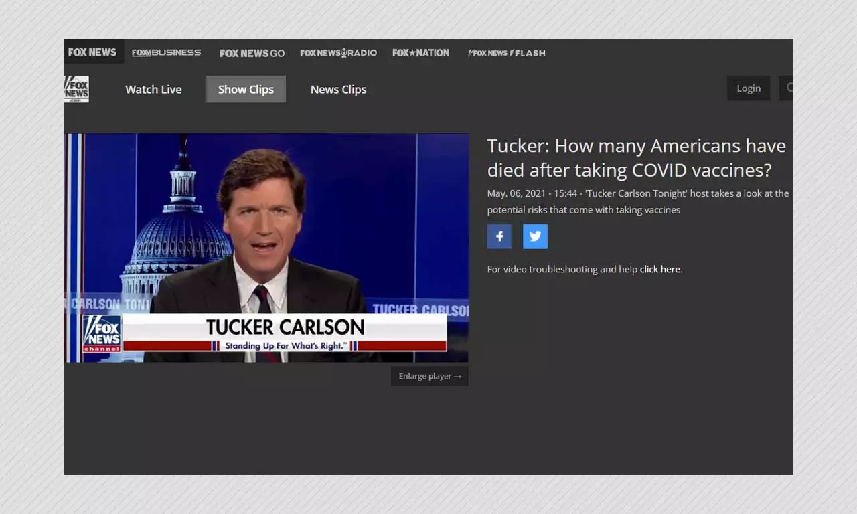Select the Show Clips tab
The image size is (857, 514).
246,89
